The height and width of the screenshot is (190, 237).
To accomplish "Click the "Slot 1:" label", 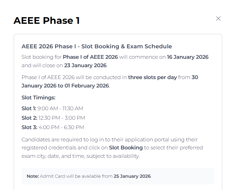I will [29, 108].
